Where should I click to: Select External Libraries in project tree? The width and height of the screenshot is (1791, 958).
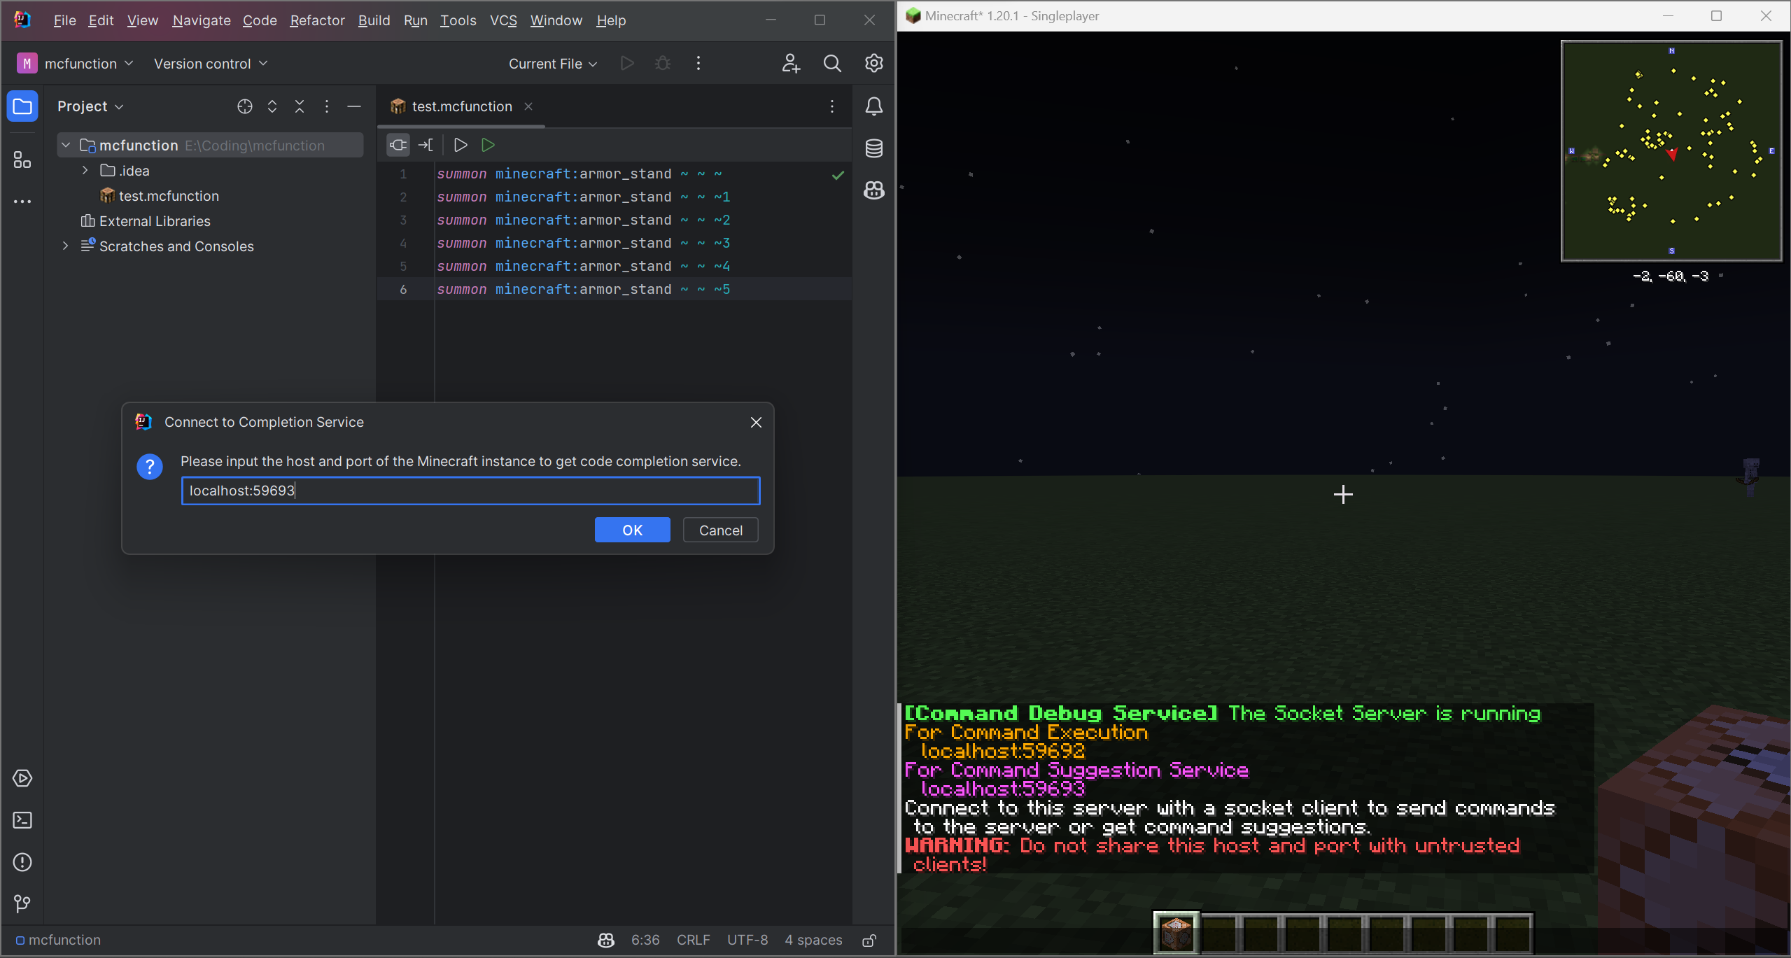click(155, 221)
